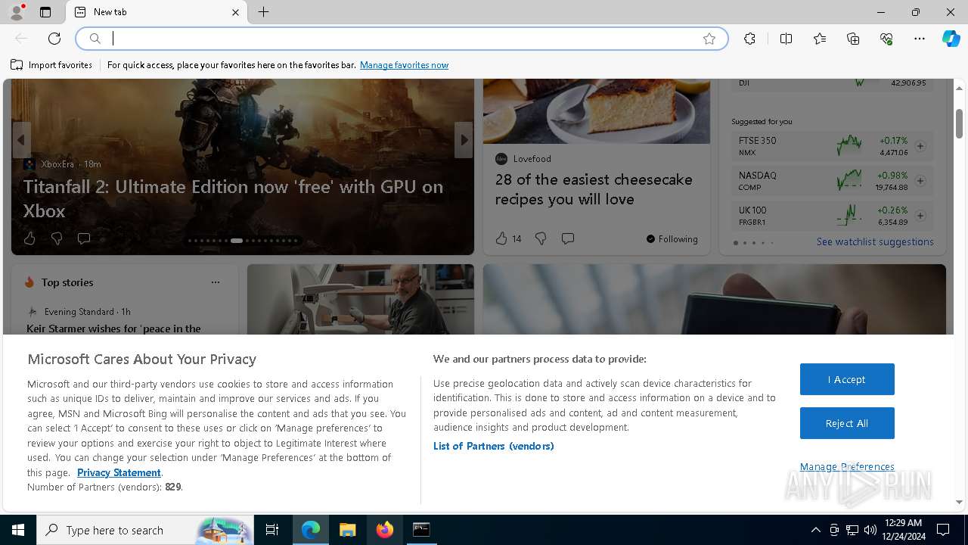Open Settings and more ellipsis menu

(920, 39)
